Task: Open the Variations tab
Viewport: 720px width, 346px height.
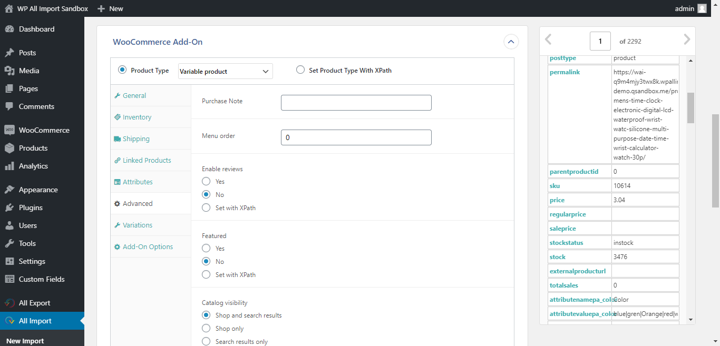Action: coord(151,225)
